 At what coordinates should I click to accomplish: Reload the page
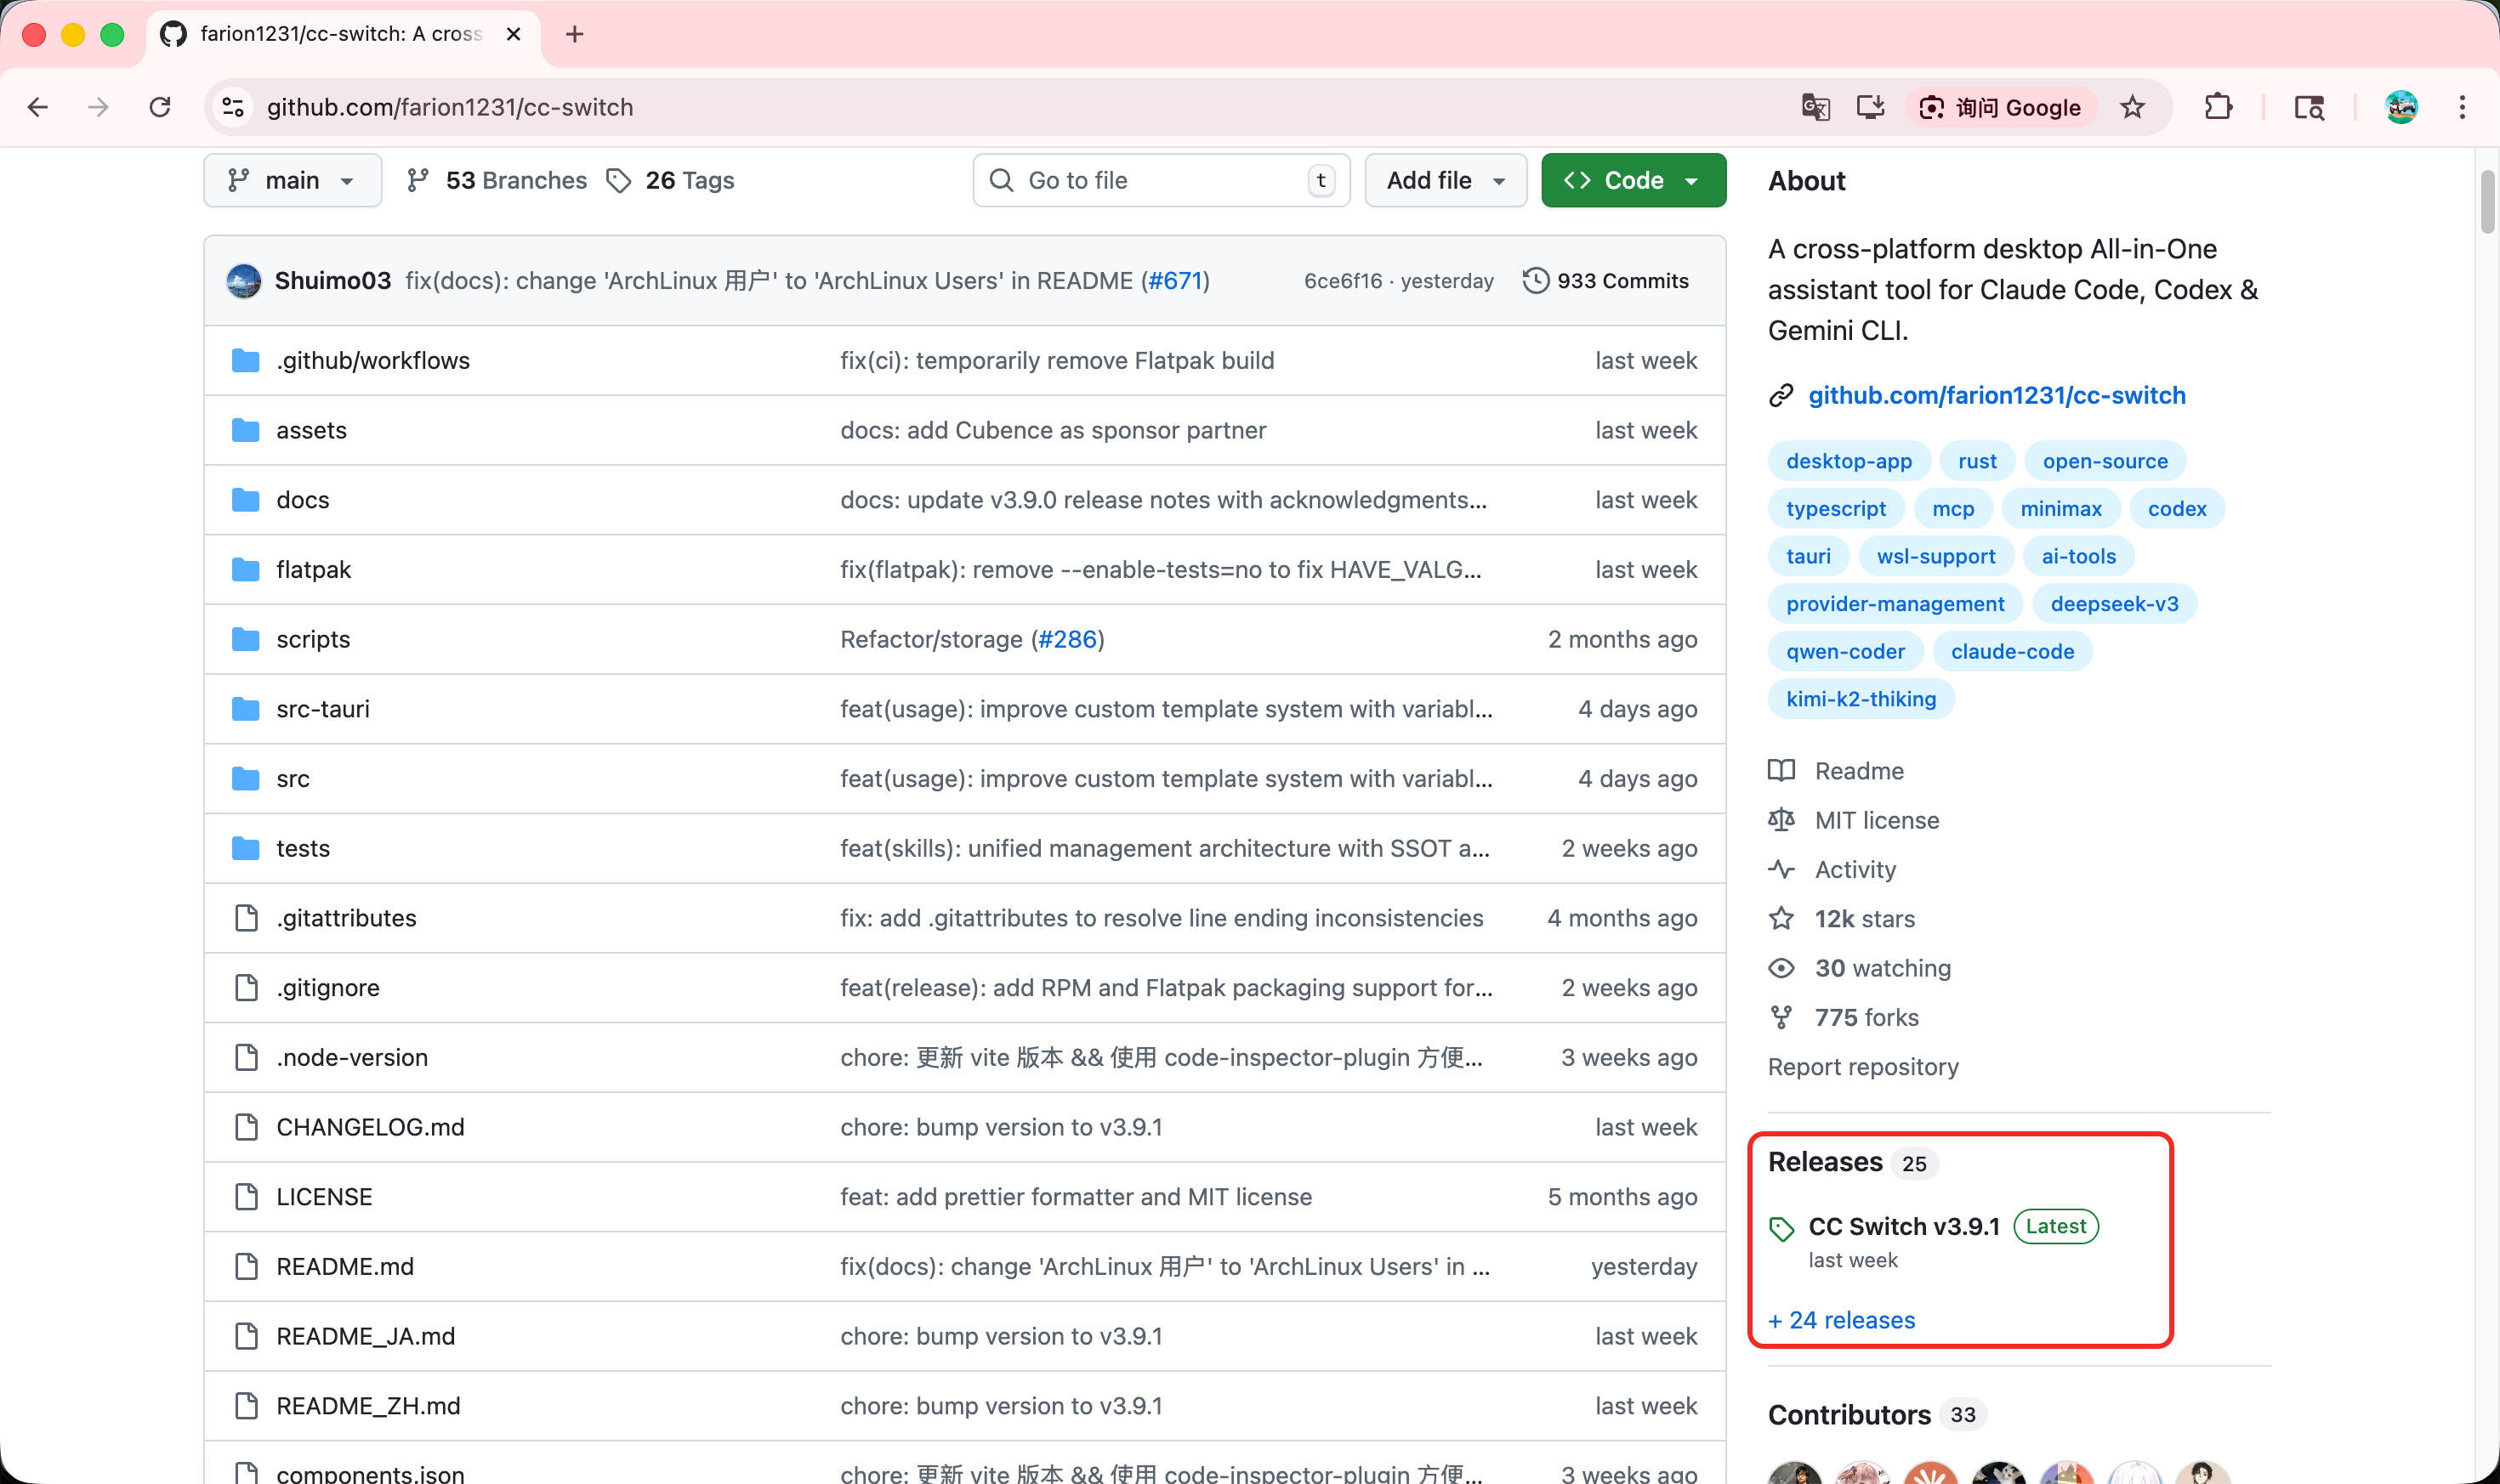(x=160, y=107)
